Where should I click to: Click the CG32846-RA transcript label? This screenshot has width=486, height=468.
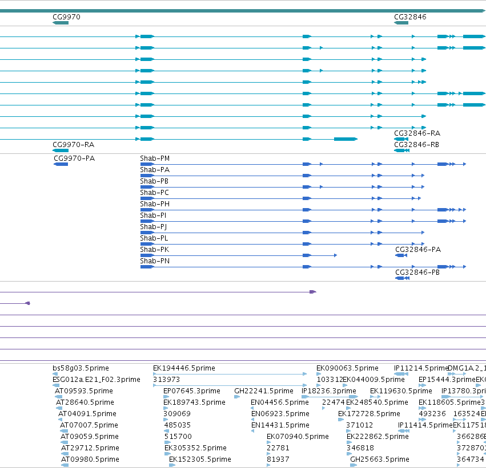point(417,133)
